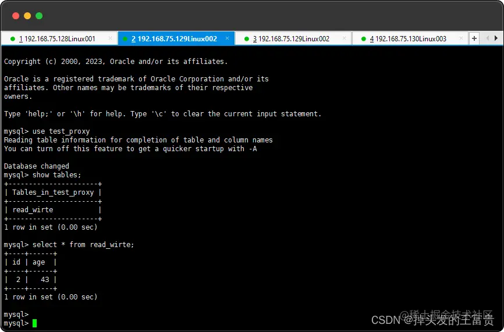Click the value 43 in results
Image resolution: width=504 pixels, height=332 pixels.
45,280
